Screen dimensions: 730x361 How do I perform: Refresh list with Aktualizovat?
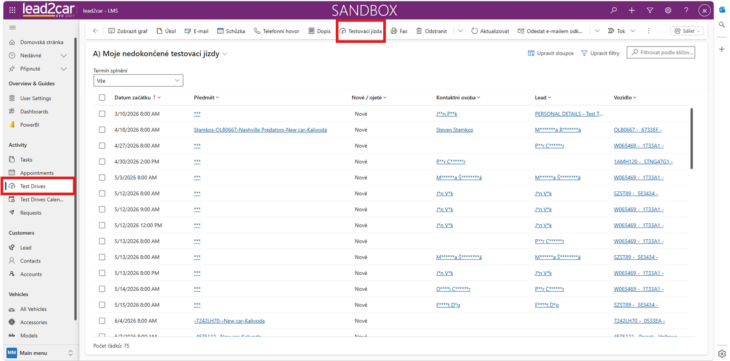(490, 31)
